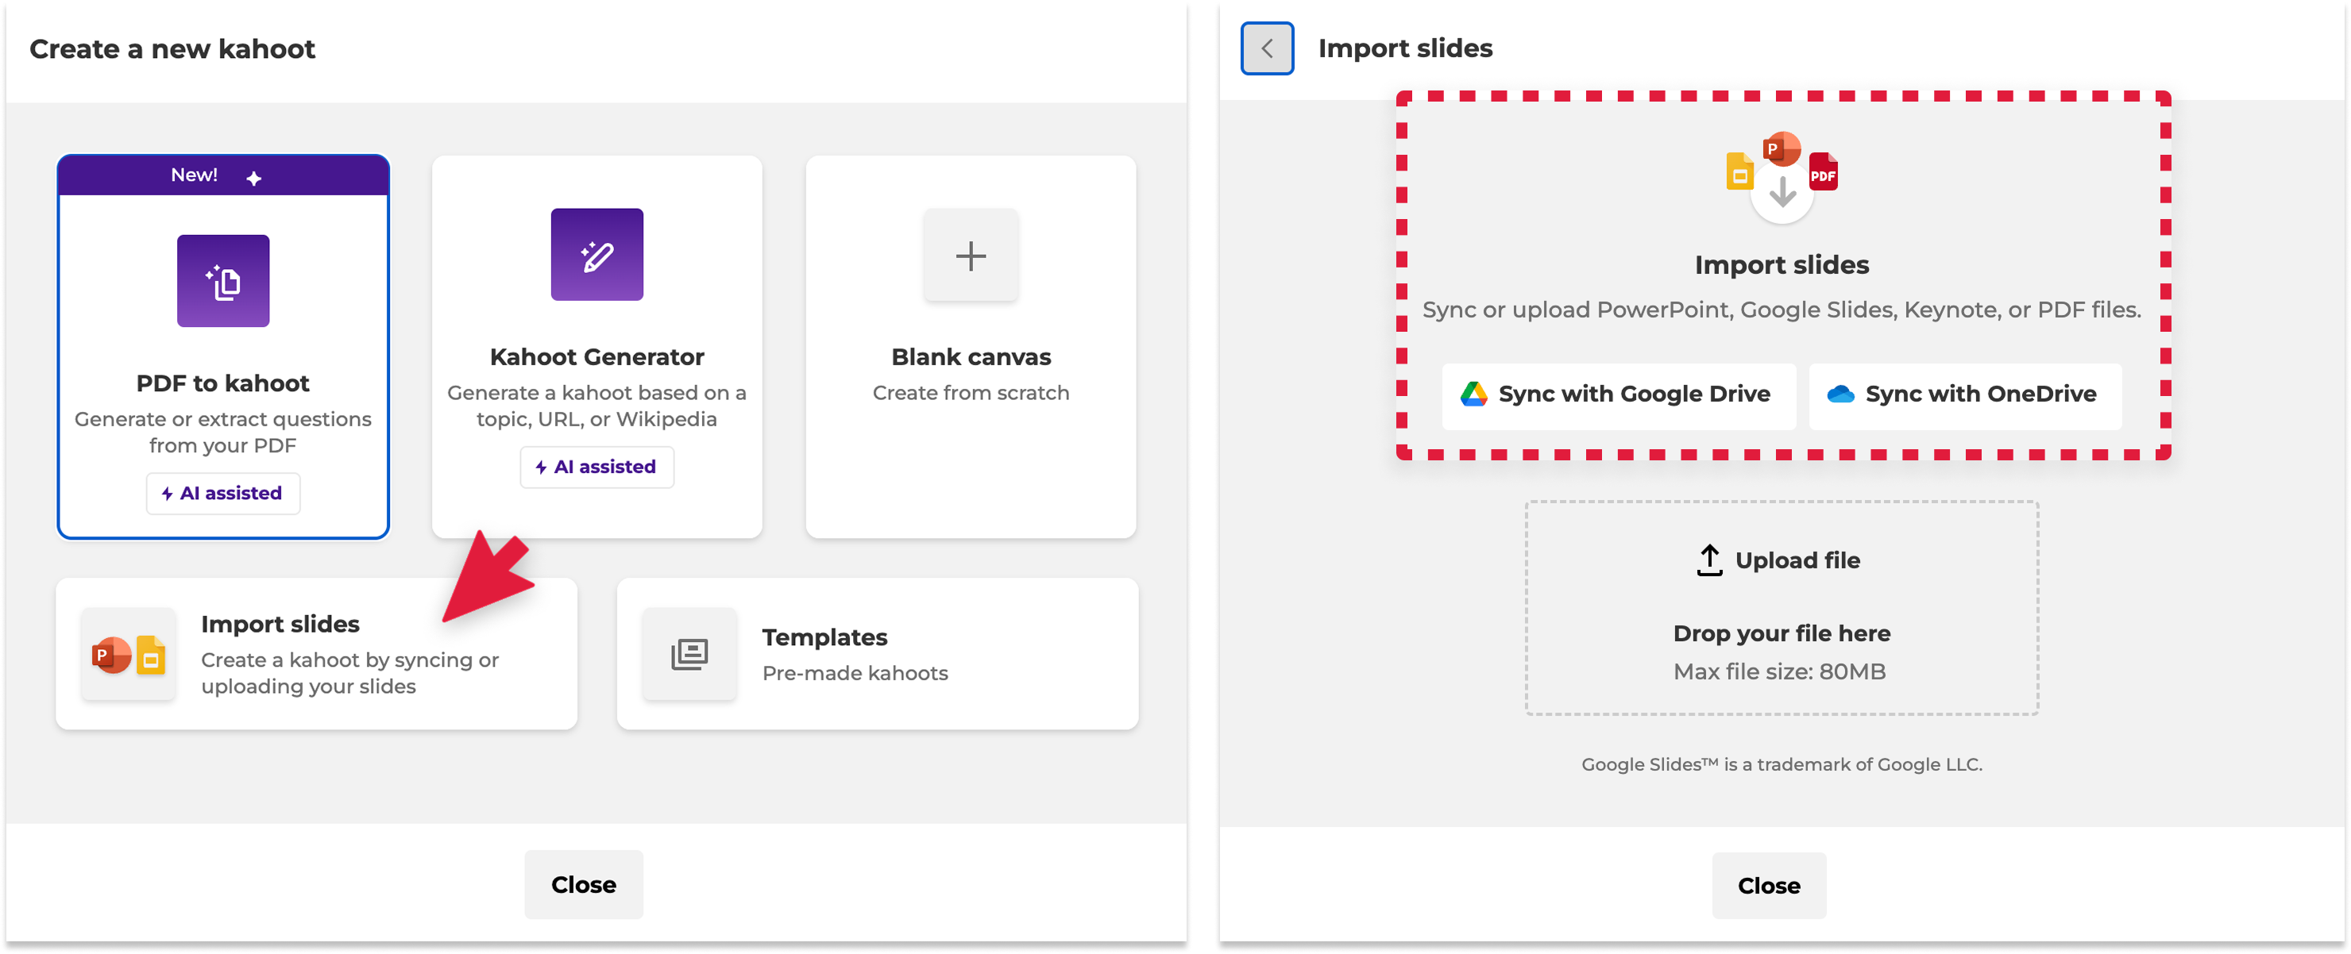Click the 'Create from scratch' description

click(x=971, y=393)
